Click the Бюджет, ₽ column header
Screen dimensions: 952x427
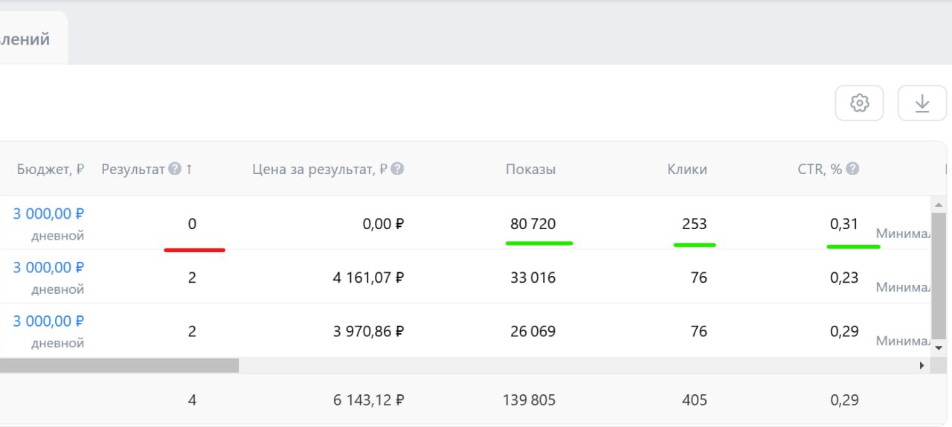50,169
